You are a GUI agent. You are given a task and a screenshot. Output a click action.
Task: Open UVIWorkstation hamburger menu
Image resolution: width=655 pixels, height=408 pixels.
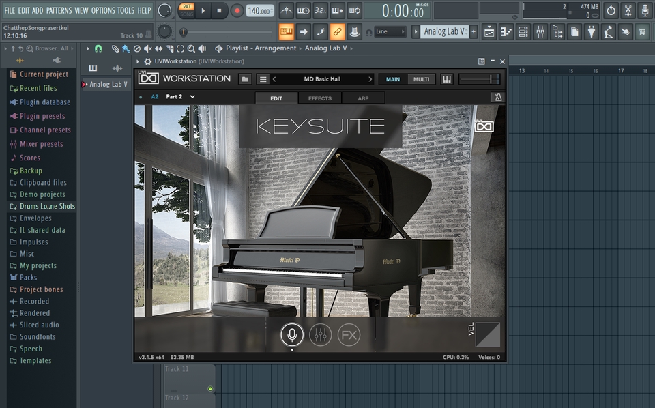pyautogui.click(x=263, y=79)
